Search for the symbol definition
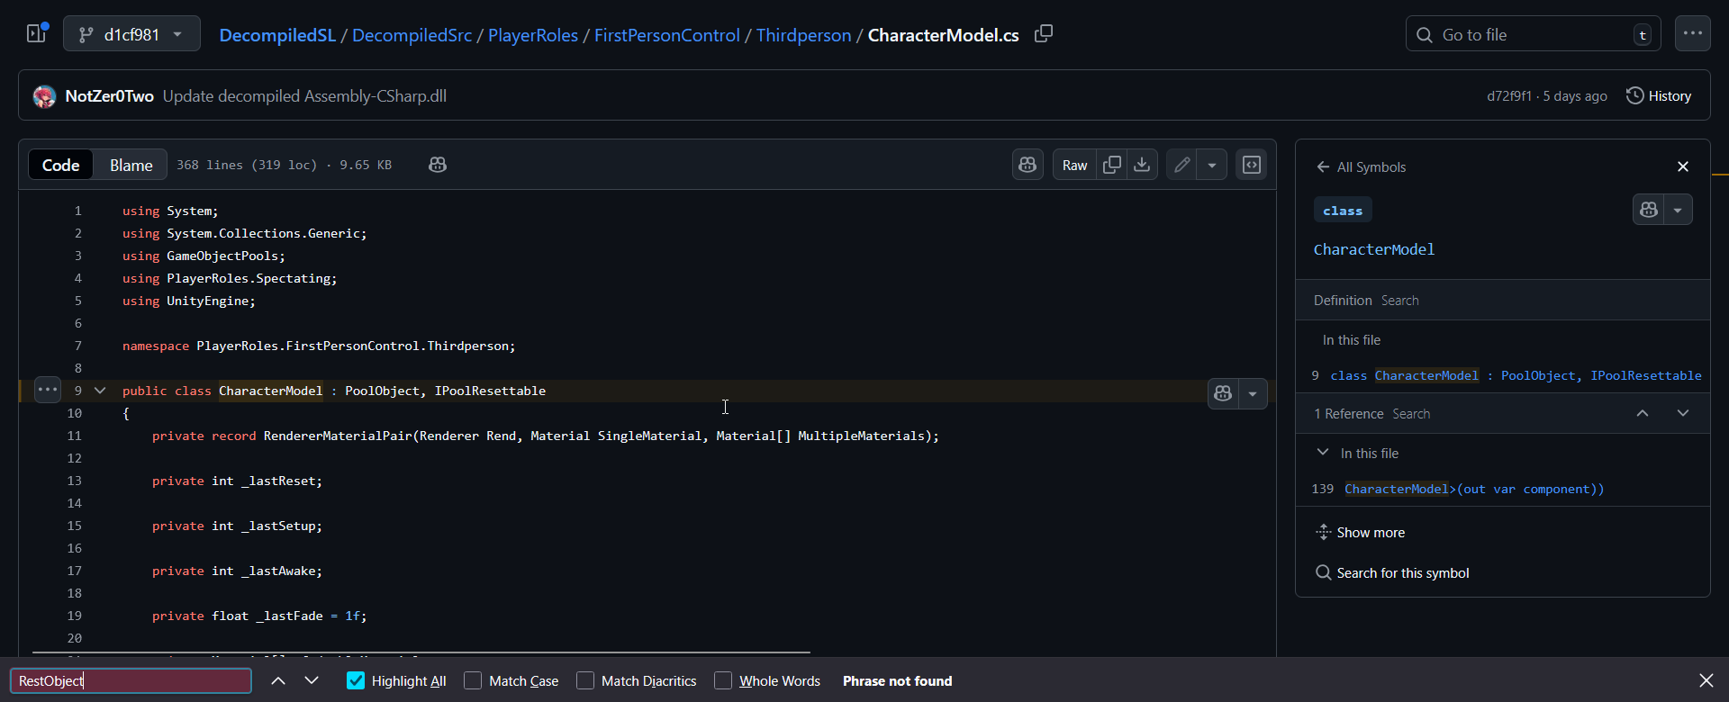The height and width of the screenshot is (702, 1729). [1399, 301]
